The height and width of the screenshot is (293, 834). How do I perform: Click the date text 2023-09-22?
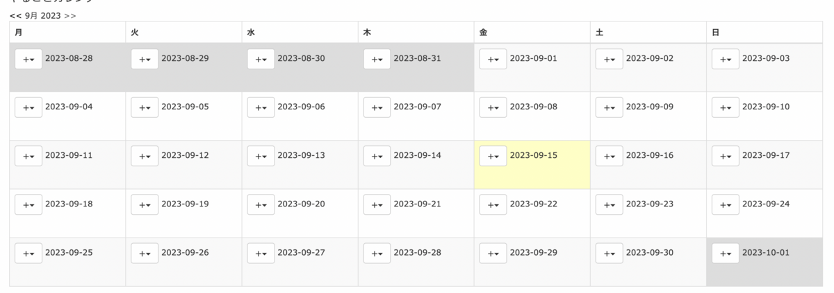pos(534,204)
